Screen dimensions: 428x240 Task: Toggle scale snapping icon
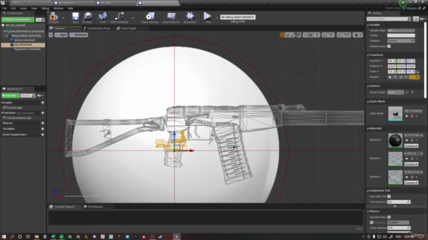click(x=339, y=35)
